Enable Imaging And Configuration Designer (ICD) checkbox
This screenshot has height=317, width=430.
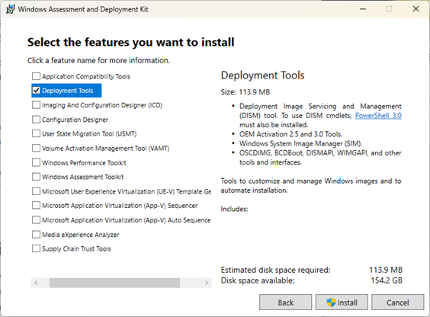pyautogui.click(x=36, y=105)
